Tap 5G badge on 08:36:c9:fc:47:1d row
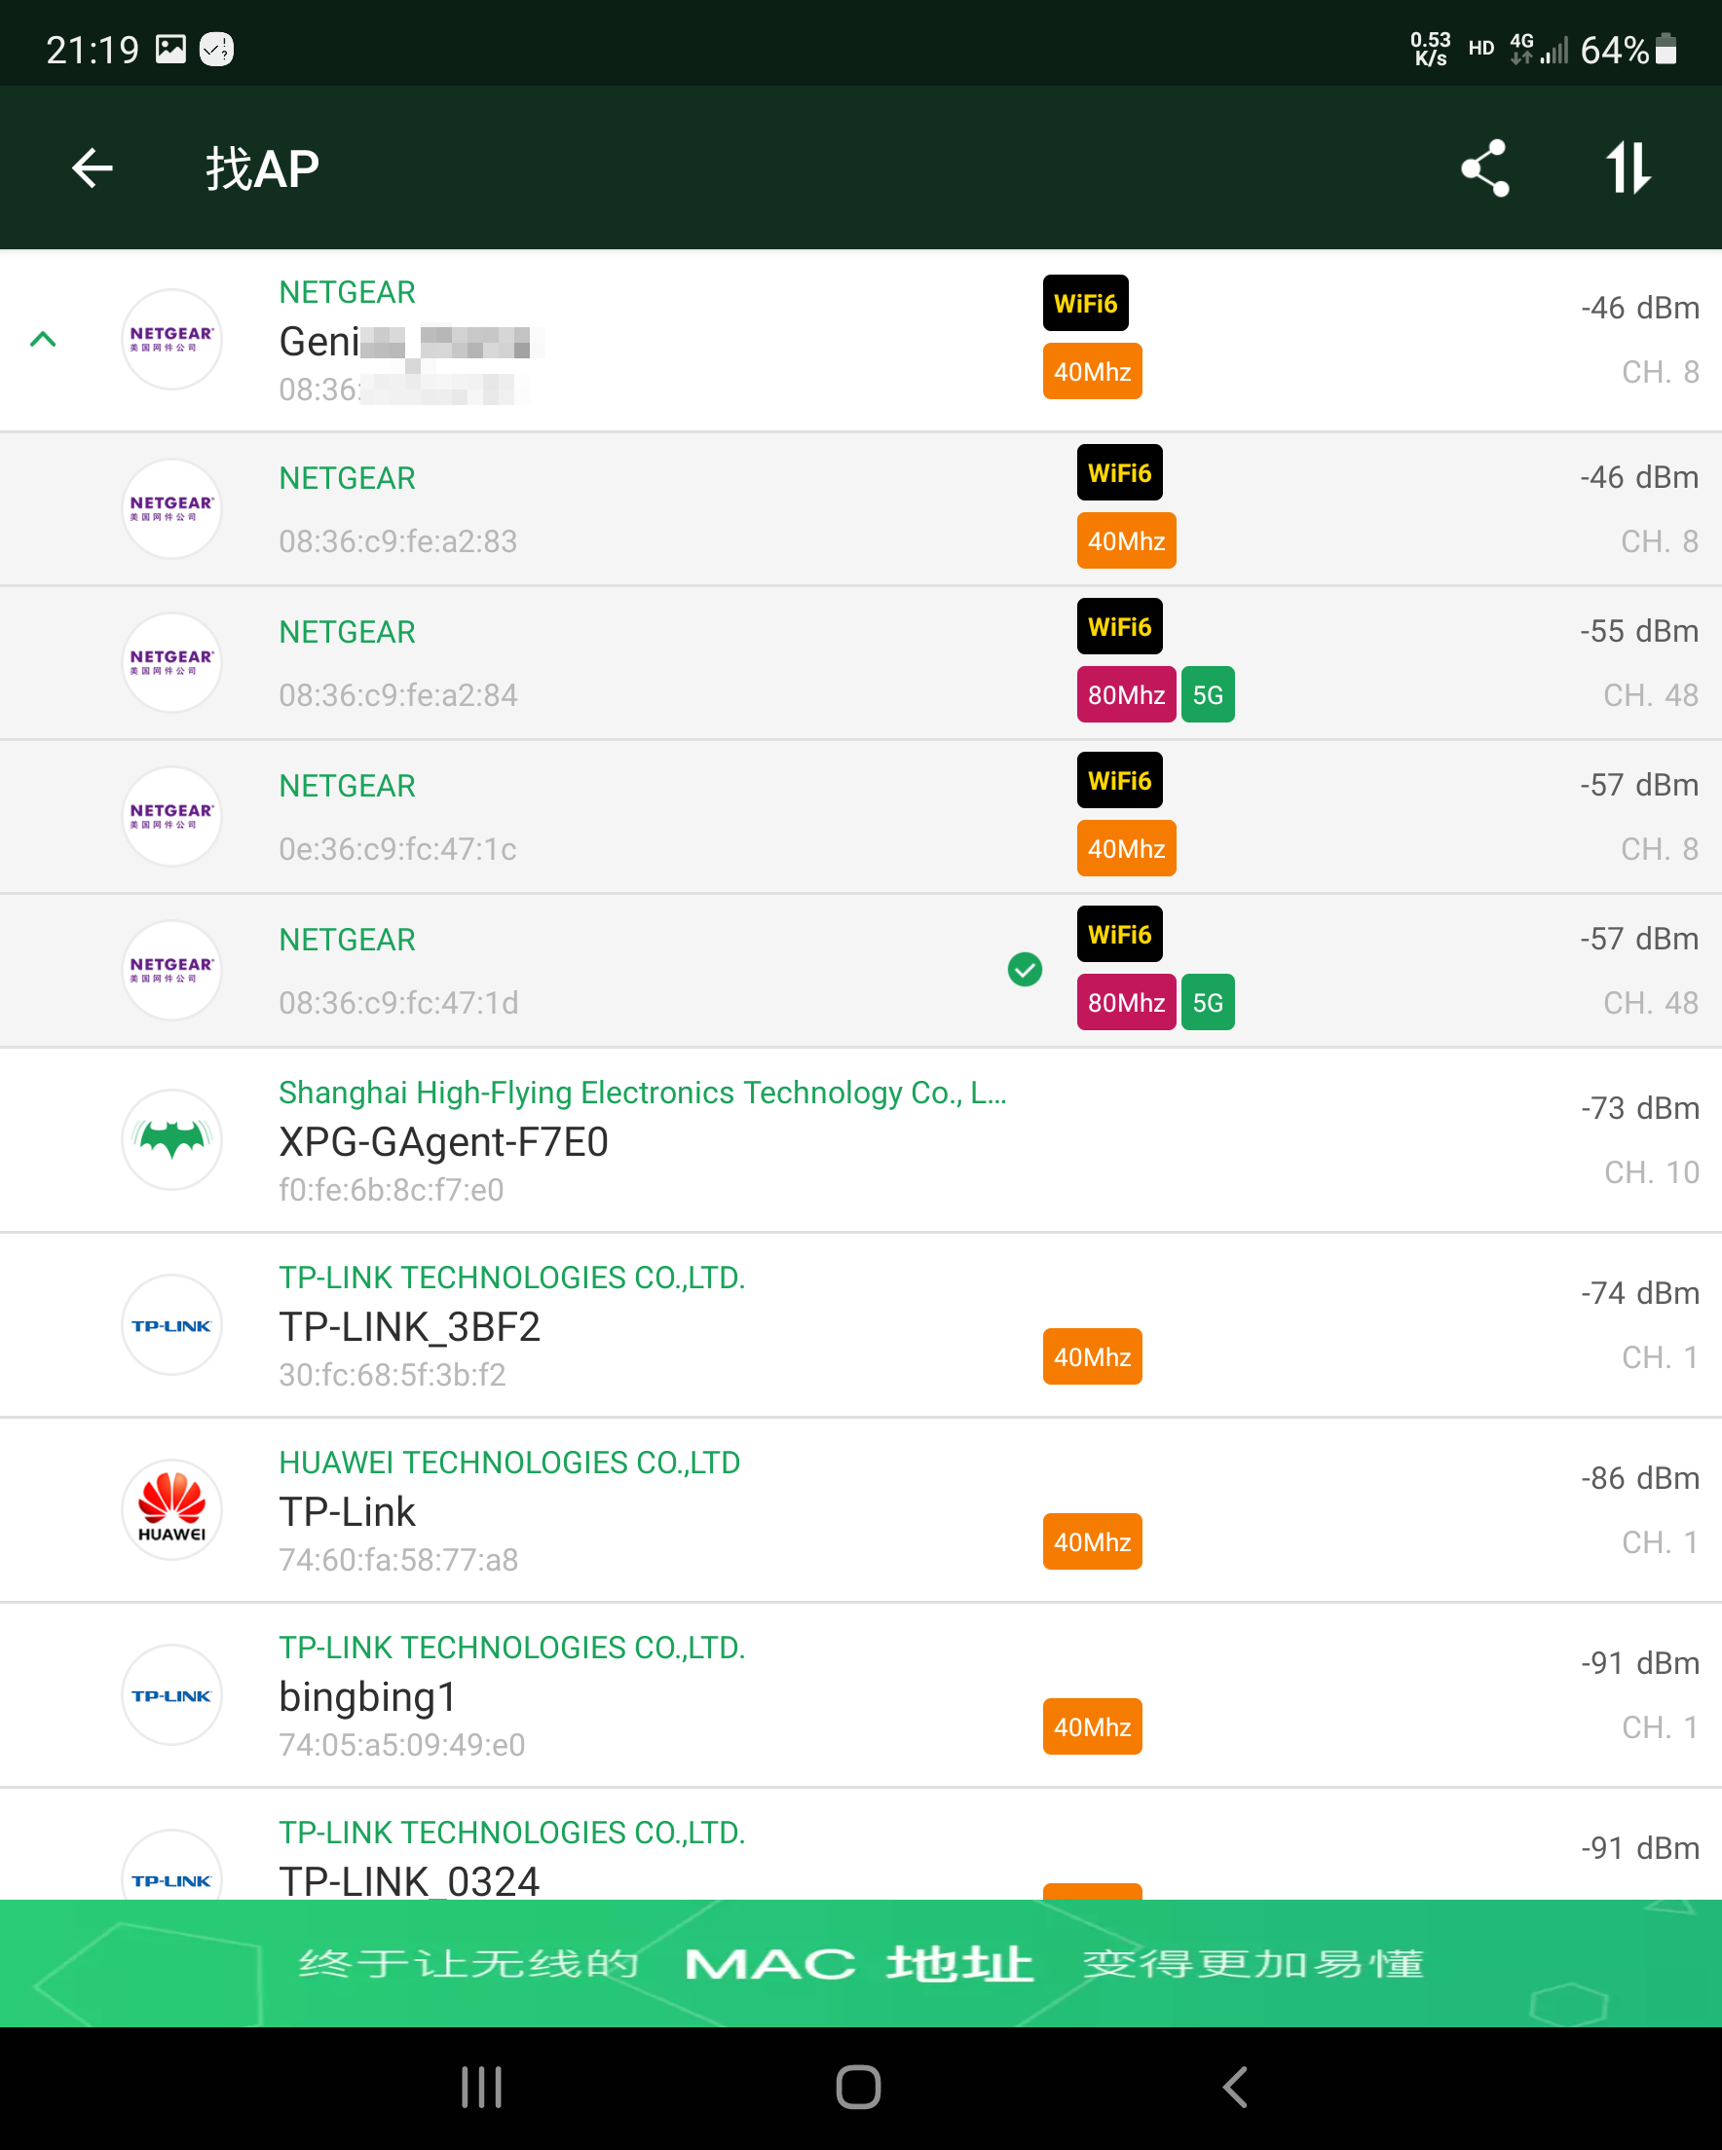The image size is (1722, 2150). (x=1207, y=1001)
